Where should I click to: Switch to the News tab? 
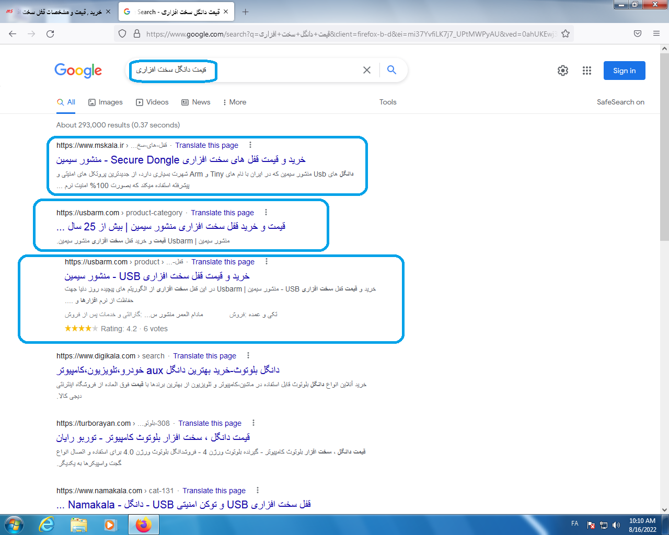click(x=196, y=102)
